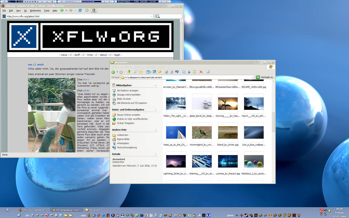
Task: Switch view with the Ansichten toolbar icon
Action: (x=148, y=72)
